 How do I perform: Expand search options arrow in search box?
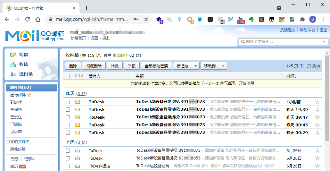pyautogui.click(x=324, y=42)
